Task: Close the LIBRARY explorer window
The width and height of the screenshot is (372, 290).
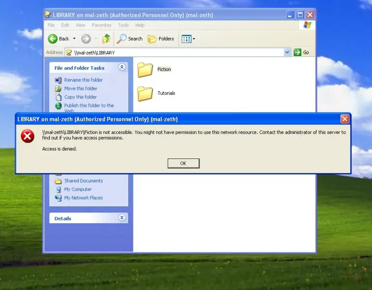Action: [x=310, y=14]
